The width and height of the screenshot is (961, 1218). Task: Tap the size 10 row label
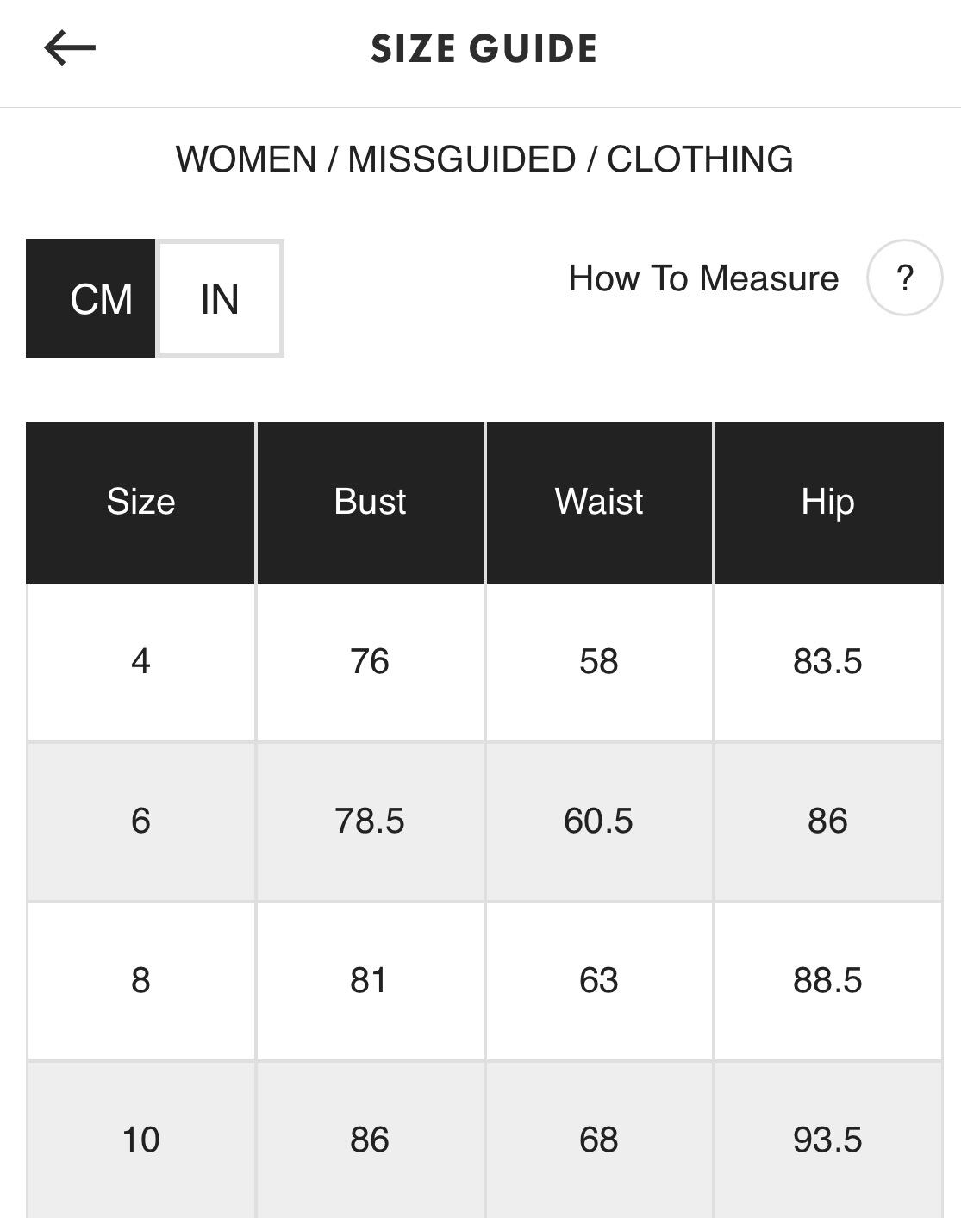click(x=140, y=1140)
